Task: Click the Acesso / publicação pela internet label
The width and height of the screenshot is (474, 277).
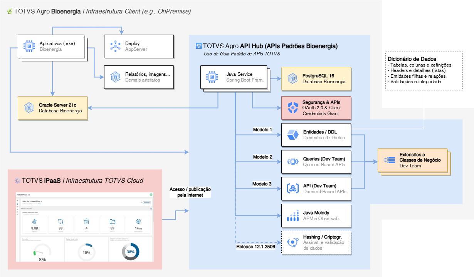Action: (x=190, y=192)
